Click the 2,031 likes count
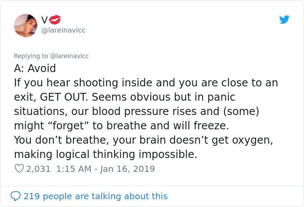Viewport: 304px width, 207px height. click(x=39, y=169)
